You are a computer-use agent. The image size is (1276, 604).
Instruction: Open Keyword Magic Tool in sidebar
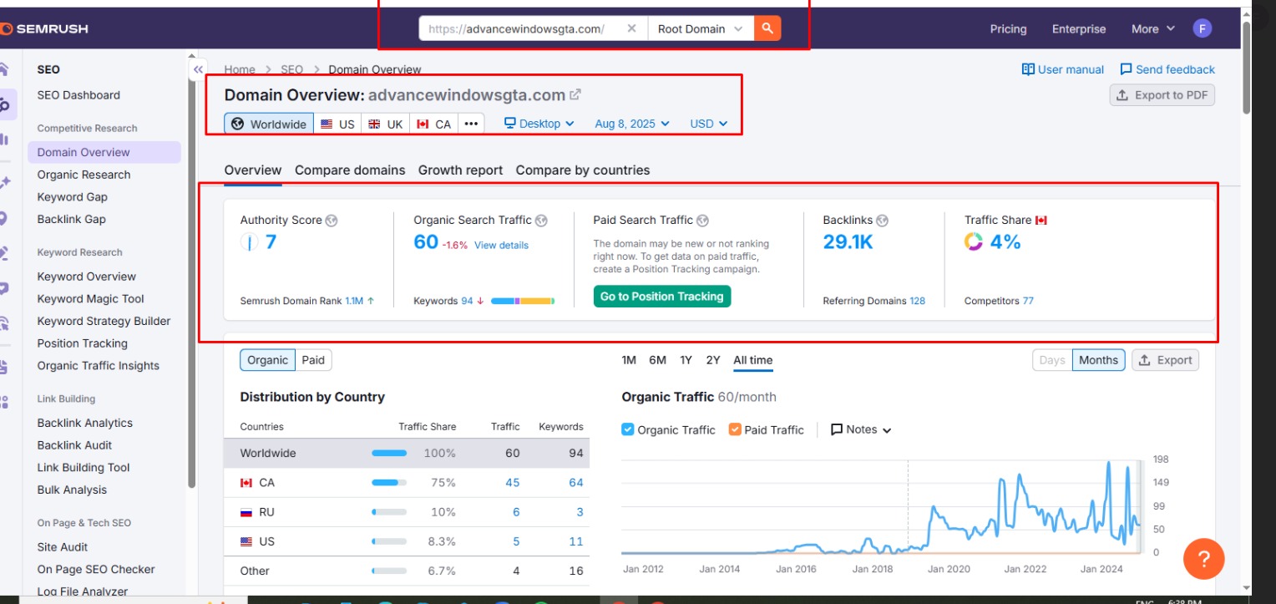coord(90,299)
